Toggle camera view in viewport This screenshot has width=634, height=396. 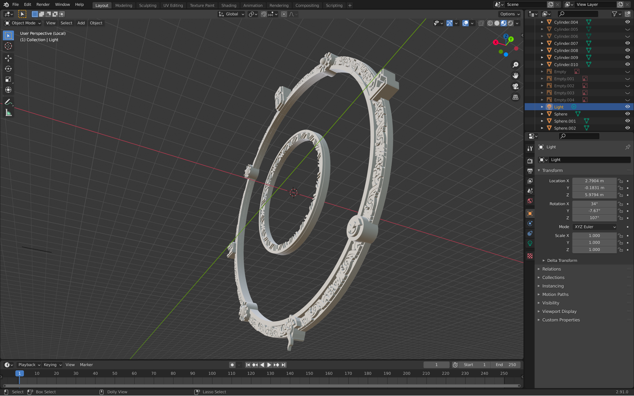[x=516, y=86]
